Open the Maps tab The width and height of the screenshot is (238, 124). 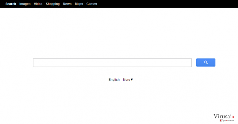[79, 4]
